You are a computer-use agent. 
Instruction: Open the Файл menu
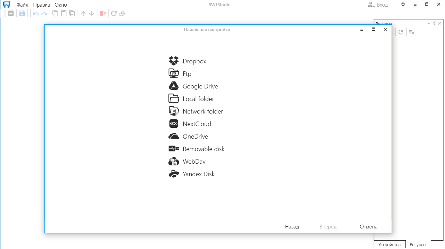(22, 5)
